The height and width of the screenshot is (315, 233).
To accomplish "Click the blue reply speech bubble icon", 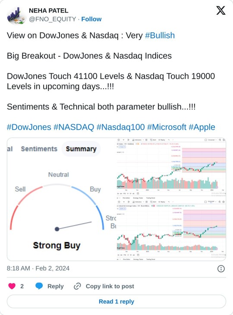I will [39, 286].
